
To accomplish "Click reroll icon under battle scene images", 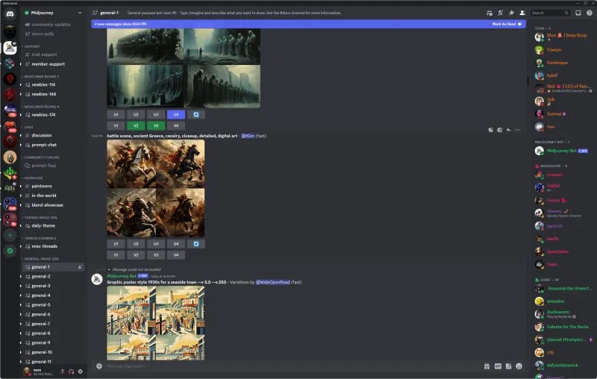I will [x=196, y=244].
